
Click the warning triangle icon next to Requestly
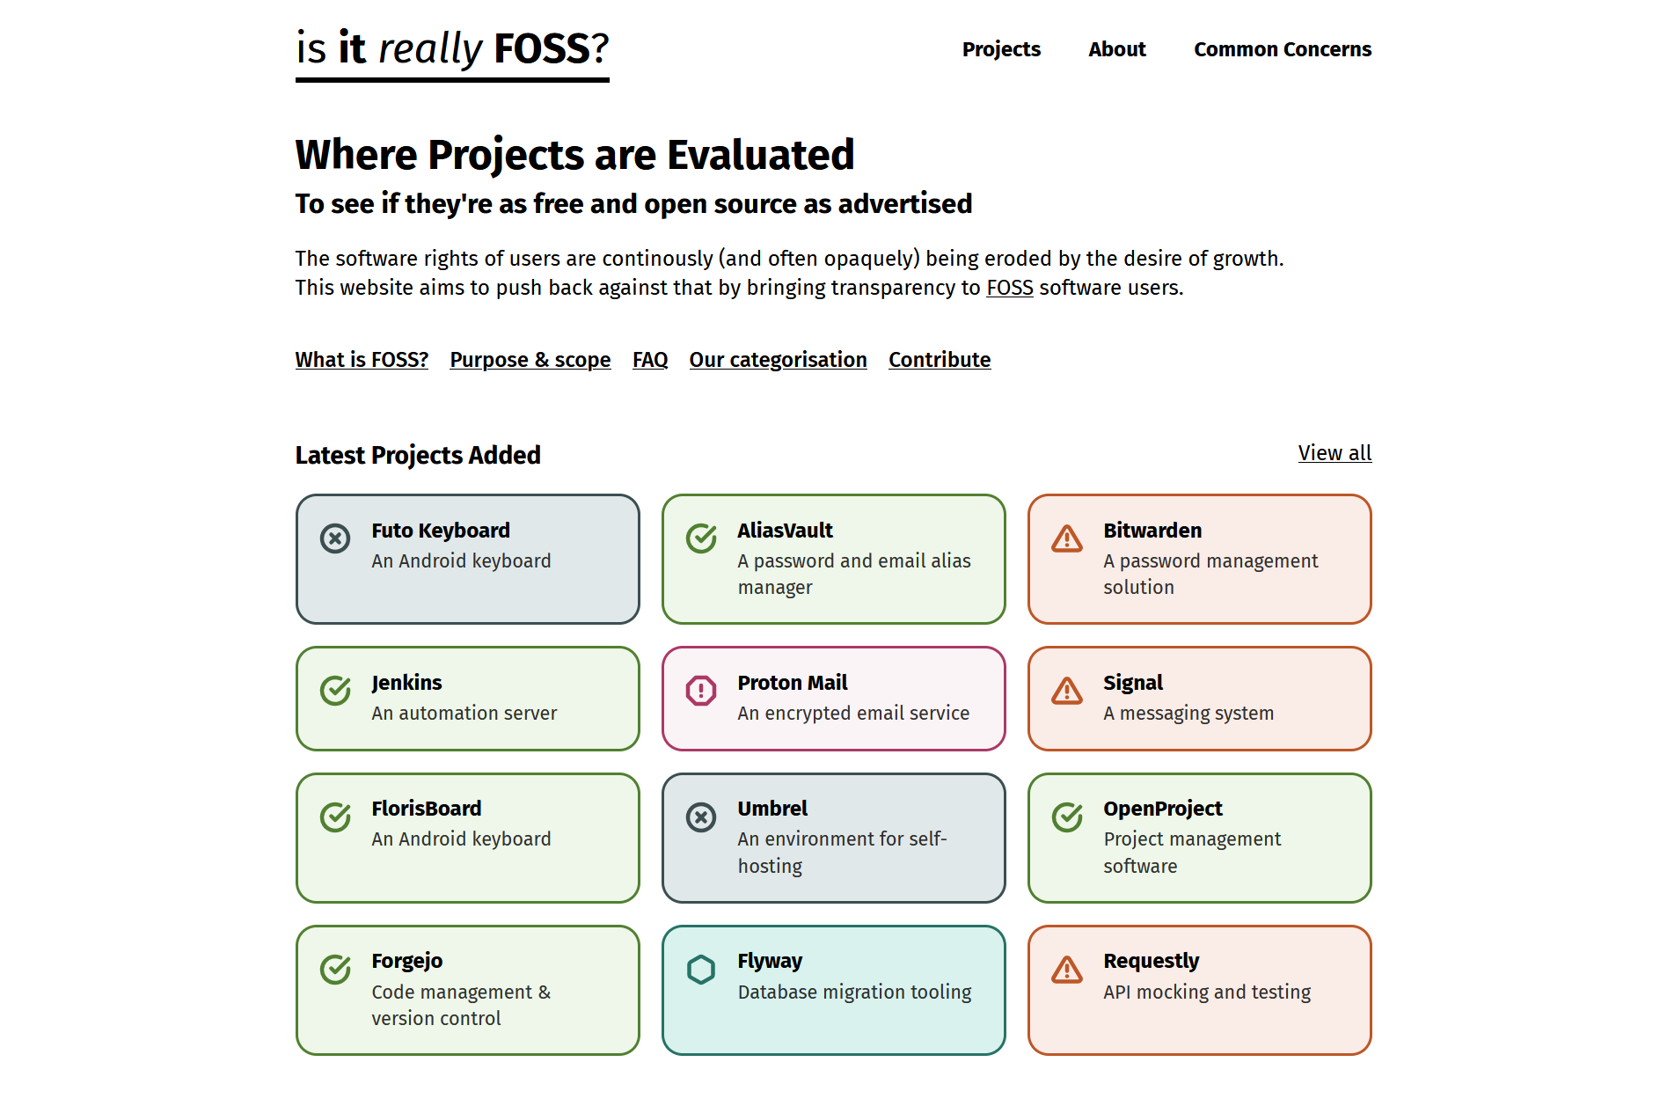[x=1067, y=969]
